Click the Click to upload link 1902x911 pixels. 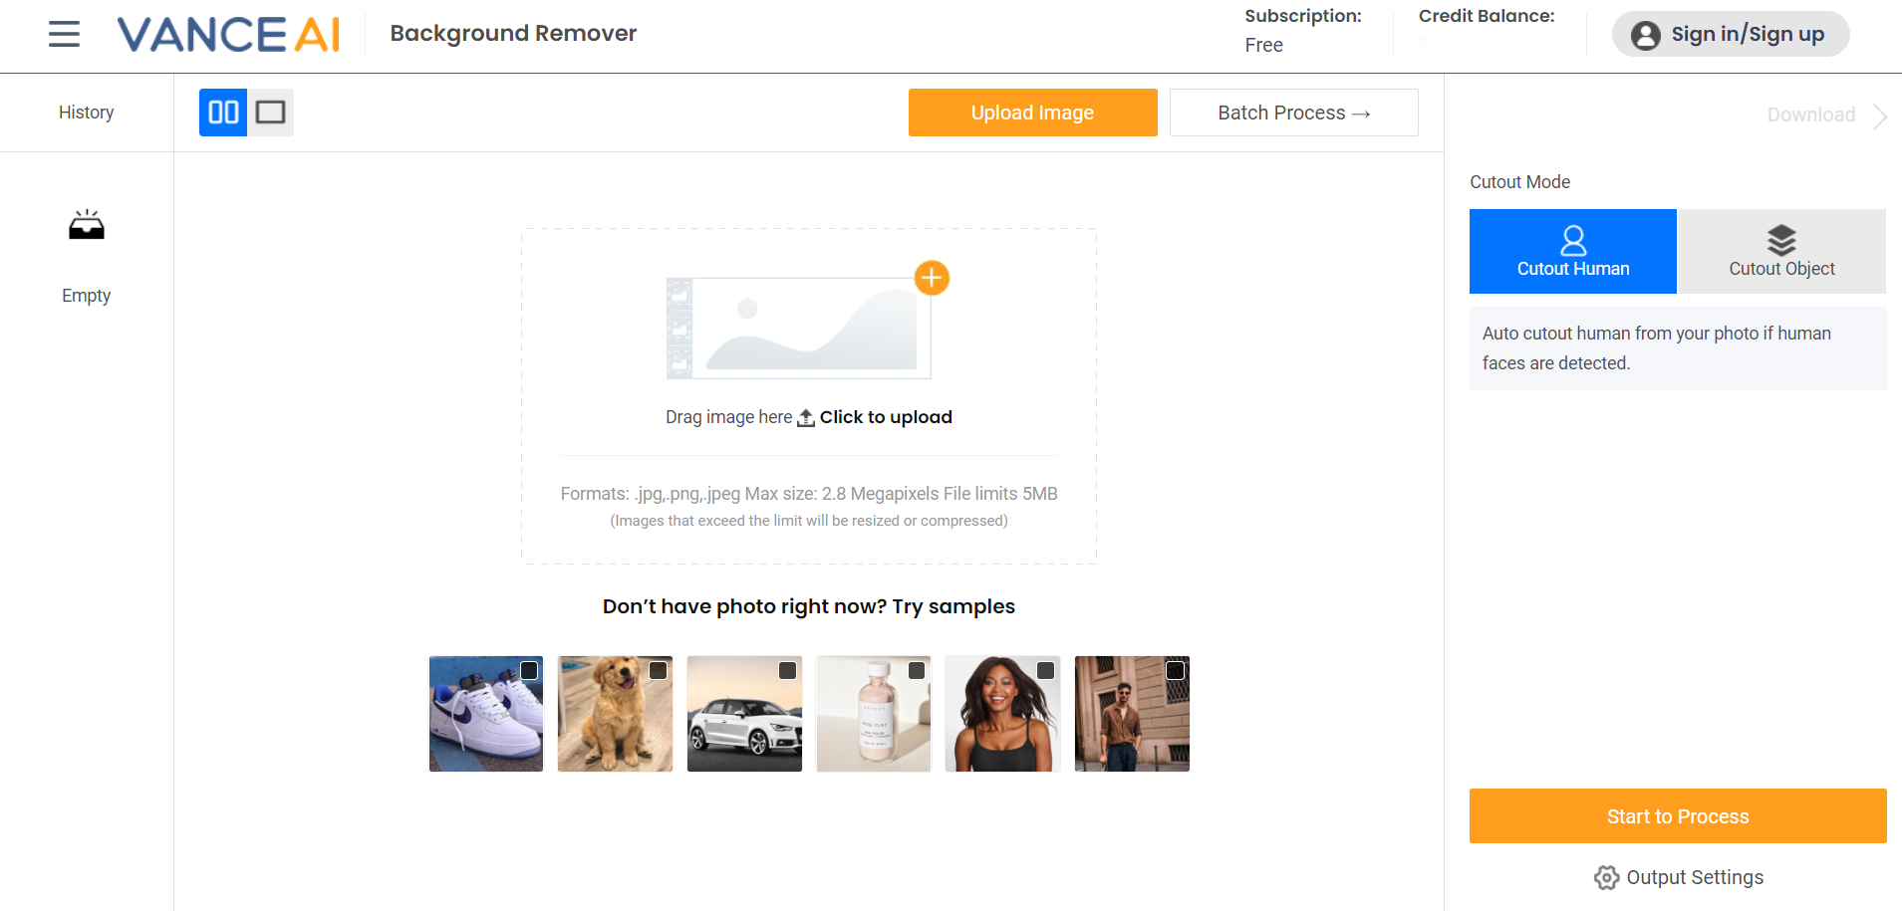(885, 417)
